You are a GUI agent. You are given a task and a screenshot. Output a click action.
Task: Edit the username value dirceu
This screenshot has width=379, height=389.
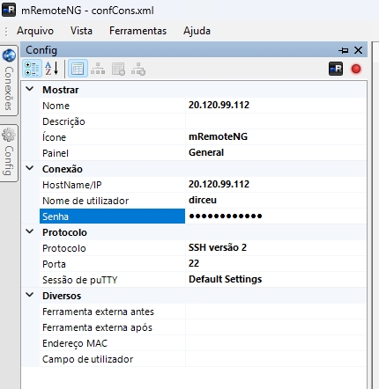coord(276,201)
